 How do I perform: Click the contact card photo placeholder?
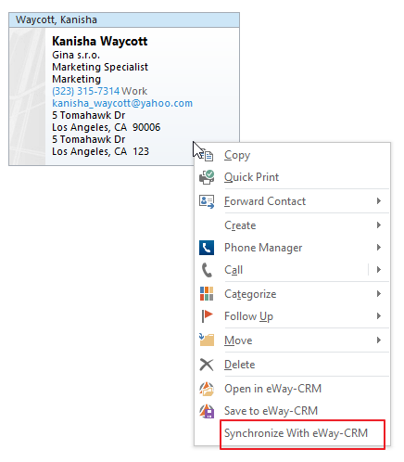[28, 96]
